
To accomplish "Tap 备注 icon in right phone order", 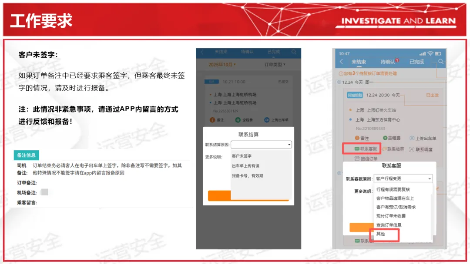I will click(357, 138).
